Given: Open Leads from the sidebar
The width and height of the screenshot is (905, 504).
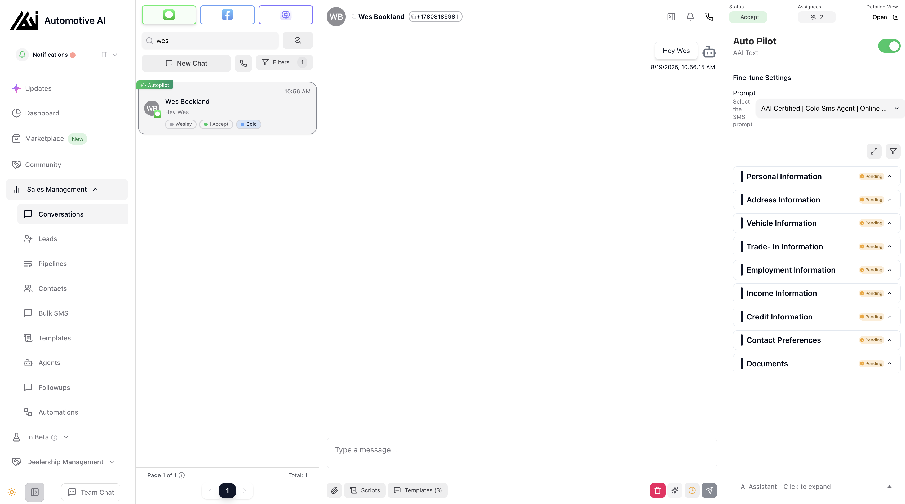Looking at the screenshot, I should click(47, 239).
